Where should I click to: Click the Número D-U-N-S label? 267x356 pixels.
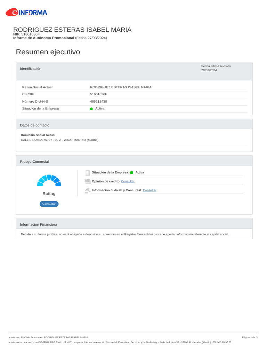click(35, 102)
